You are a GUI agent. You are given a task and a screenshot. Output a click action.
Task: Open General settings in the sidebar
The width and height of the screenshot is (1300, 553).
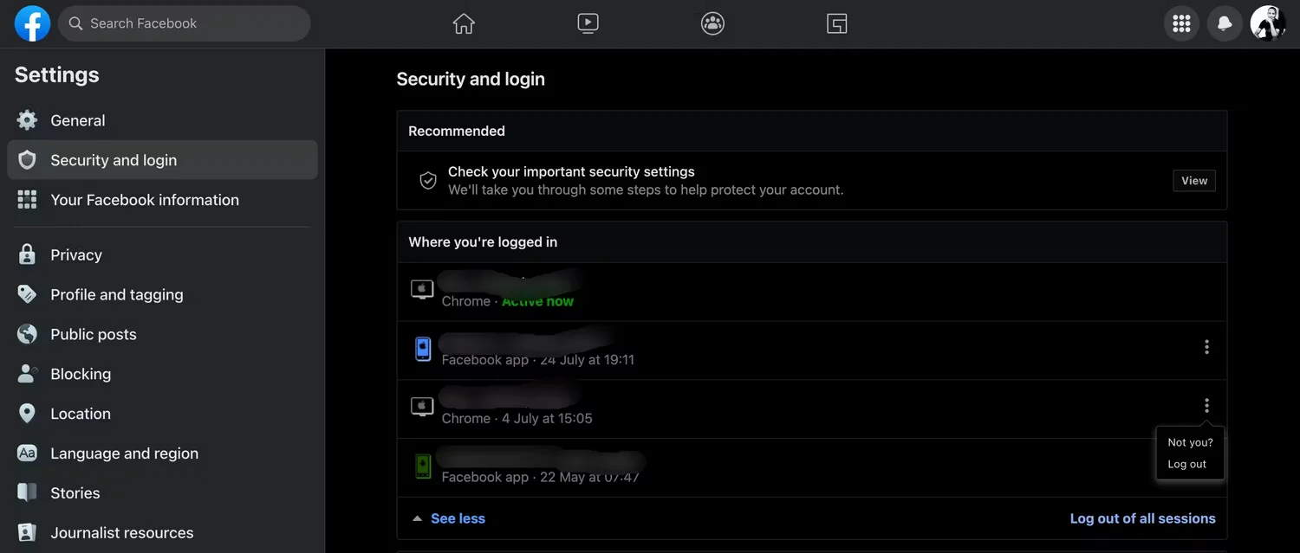point(78,120)
